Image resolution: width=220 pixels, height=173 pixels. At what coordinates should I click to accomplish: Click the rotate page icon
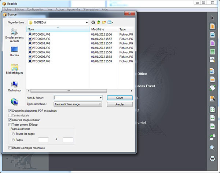(x=212, y=137)
